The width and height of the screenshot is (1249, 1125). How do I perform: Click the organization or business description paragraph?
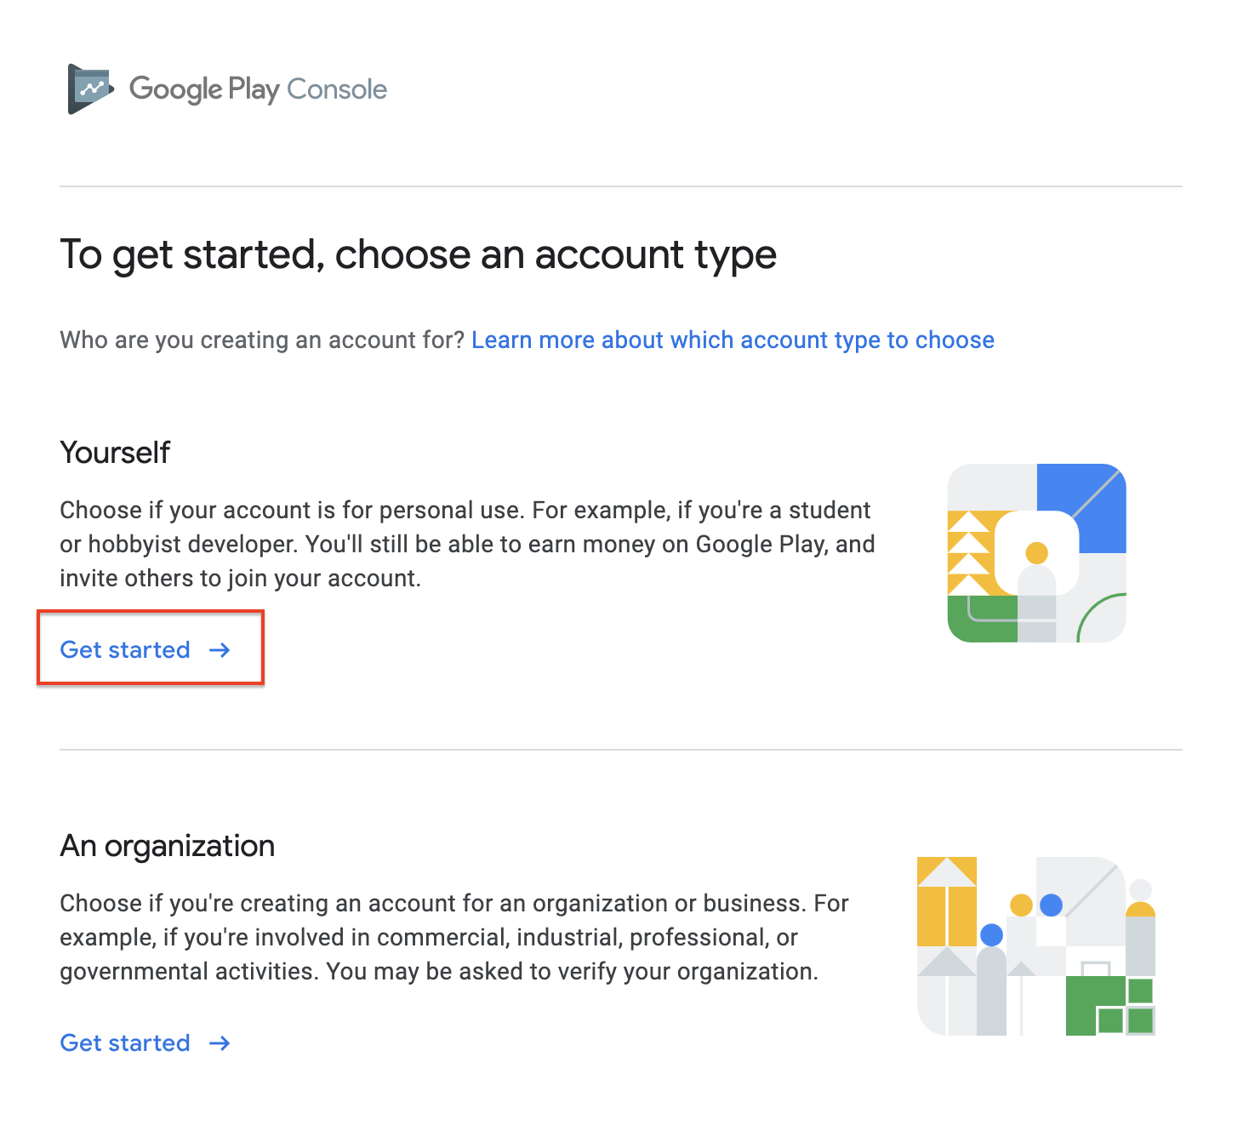pyautogui.click(x=453, y=938)
